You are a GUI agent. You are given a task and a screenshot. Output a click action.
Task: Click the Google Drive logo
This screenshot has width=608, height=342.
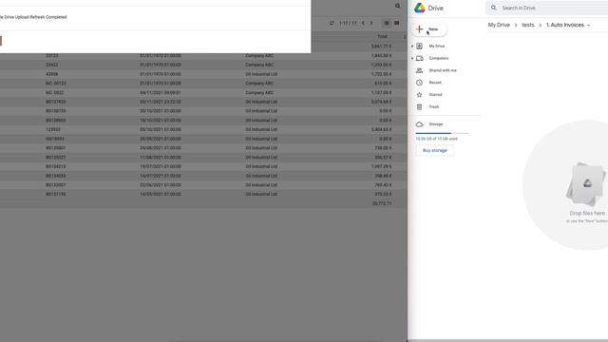[x=420, y=8]
